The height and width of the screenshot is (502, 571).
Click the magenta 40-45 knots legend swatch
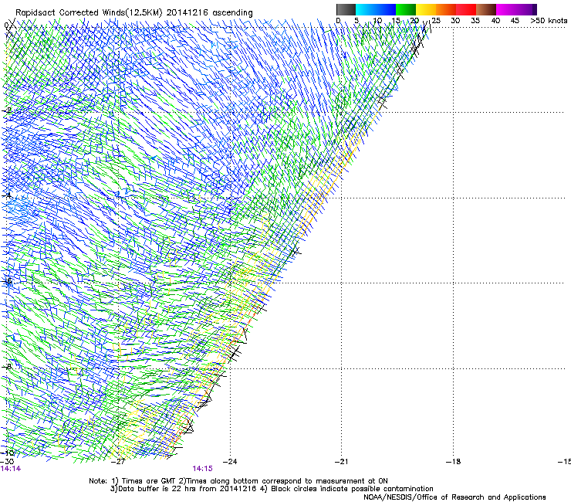(506, 9)
